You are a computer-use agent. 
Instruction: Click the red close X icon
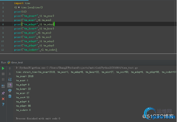pyautogui.click(x=3, y=99)
